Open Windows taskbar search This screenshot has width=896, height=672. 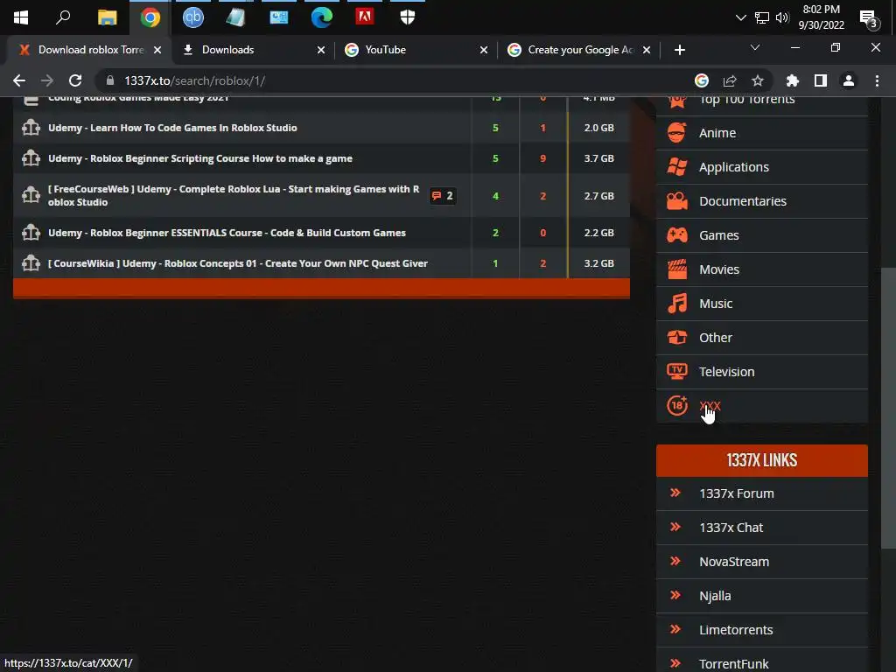tap(63, 17)
